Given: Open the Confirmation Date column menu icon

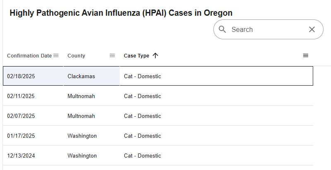Looking at the screenshot, I should coord(56,55).
